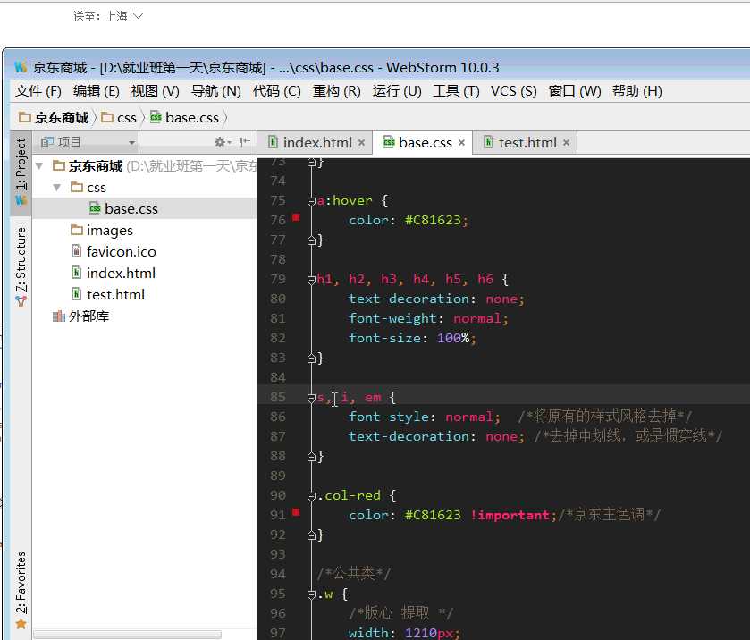Viewport: 750px width, 640px height.
Task: Close the index.html tab
Action: pos(362,142)
